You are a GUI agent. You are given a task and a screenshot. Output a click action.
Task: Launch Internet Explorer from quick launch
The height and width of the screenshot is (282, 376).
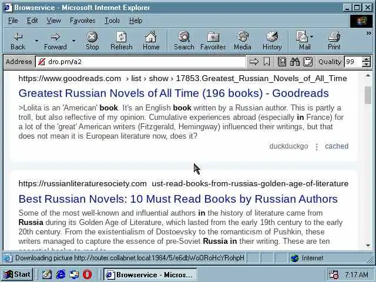[x=61, y=274]
